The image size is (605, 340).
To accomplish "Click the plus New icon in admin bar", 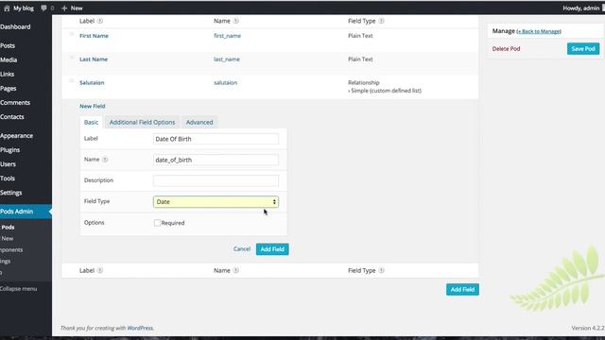I will tap(64, 8).
